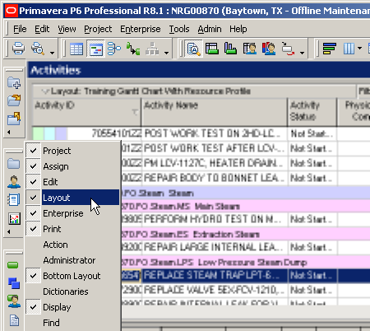Show the Resource Usage Spreadsheet icon
The height and width of the screenshot is (331, 370).
click(250, 49)
